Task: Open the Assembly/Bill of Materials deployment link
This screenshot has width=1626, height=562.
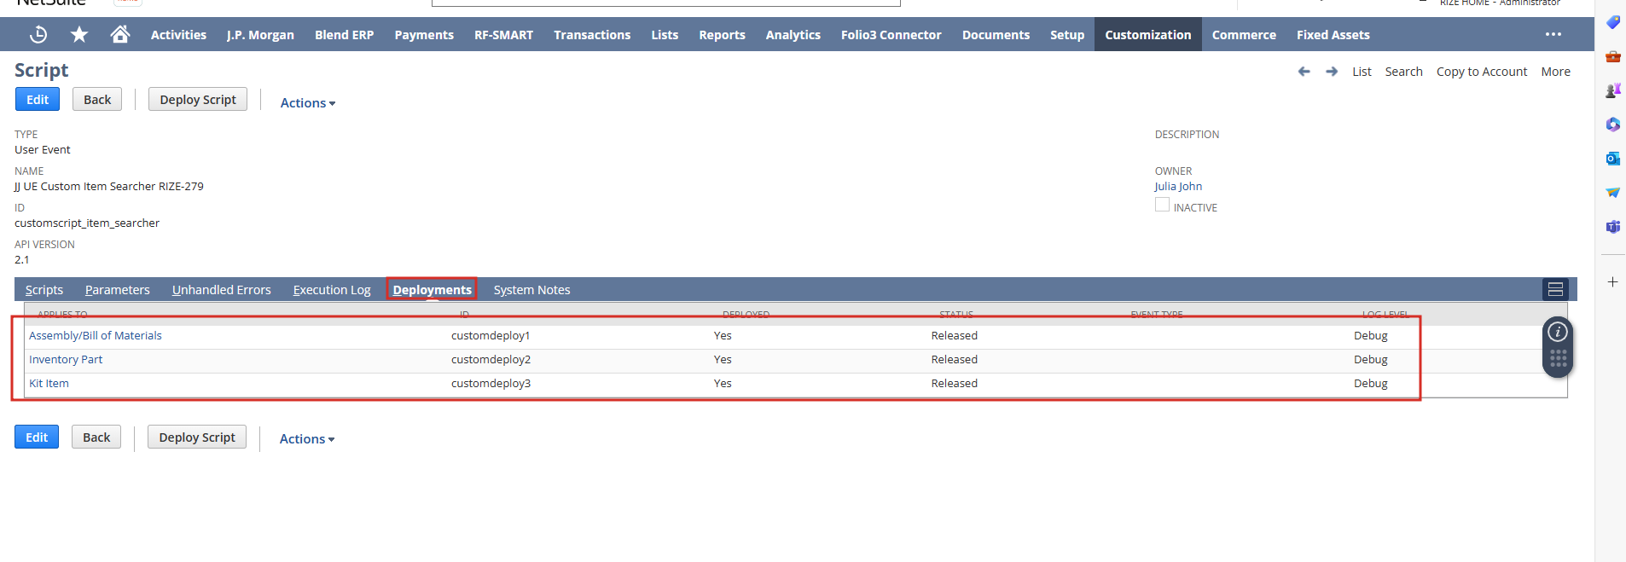Action: pos(96,336)
